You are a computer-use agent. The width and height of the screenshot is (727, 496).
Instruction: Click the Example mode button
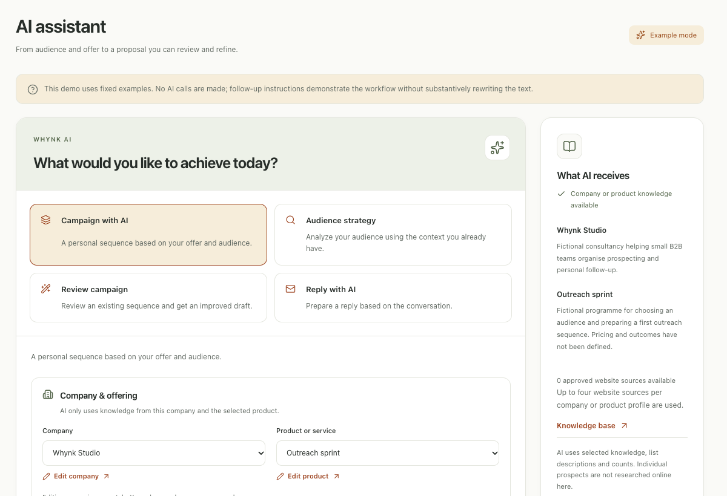click(666, 35)
